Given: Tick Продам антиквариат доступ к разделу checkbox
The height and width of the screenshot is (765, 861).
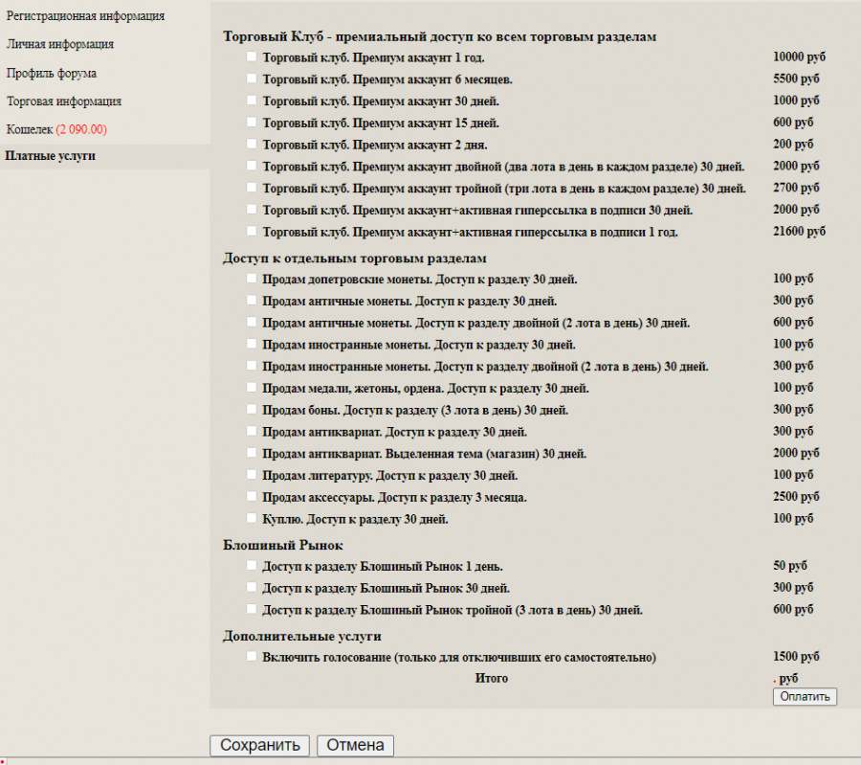Looking at the screenshot, I should click(252, 431).
